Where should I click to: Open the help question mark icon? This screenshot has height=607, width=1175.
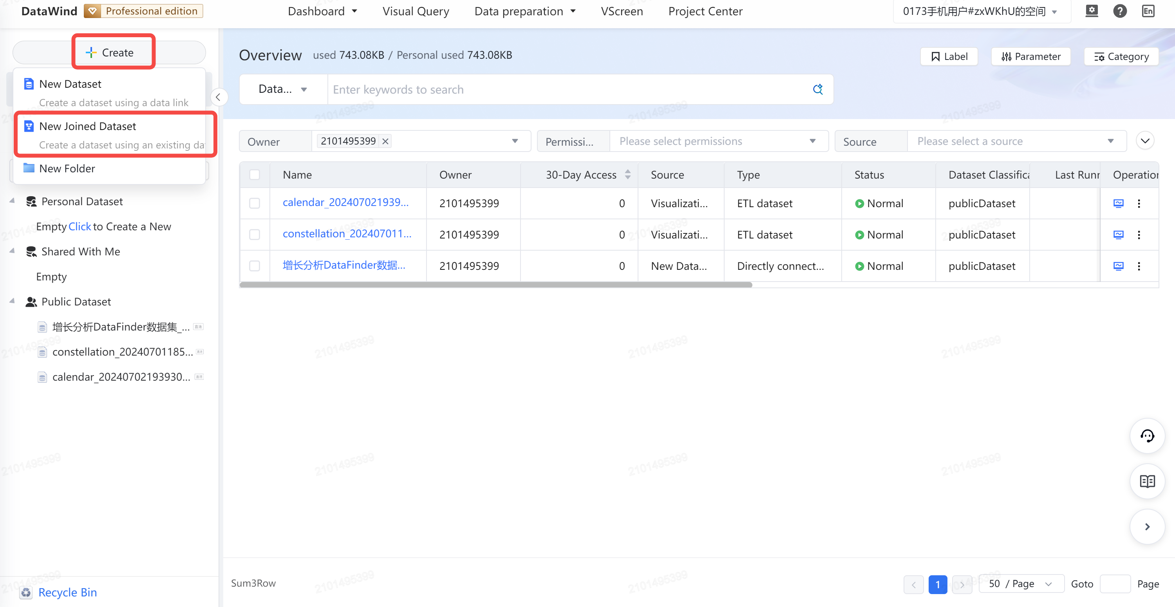tap(1119, 11)
